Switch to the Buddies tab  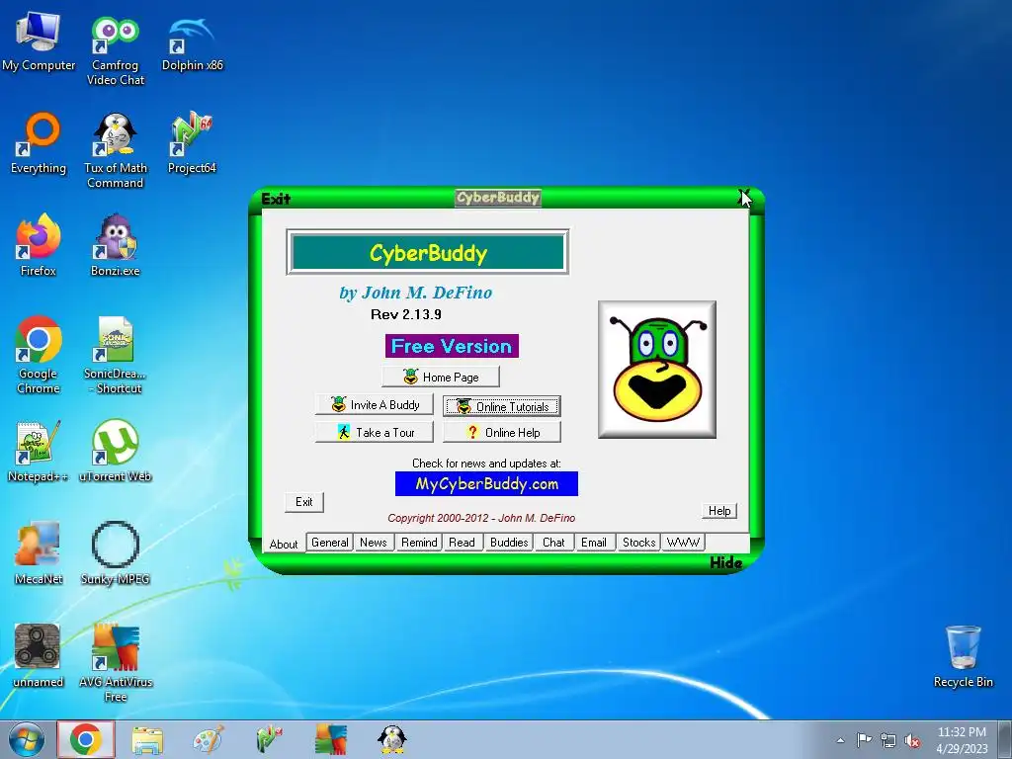point(509,543)
